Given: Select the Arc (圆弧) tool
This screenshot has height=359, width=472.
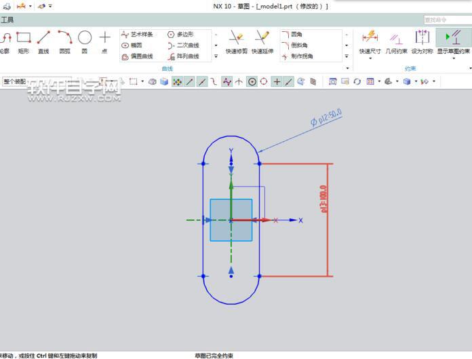Looking at the screenshot, I should [64, 42].
